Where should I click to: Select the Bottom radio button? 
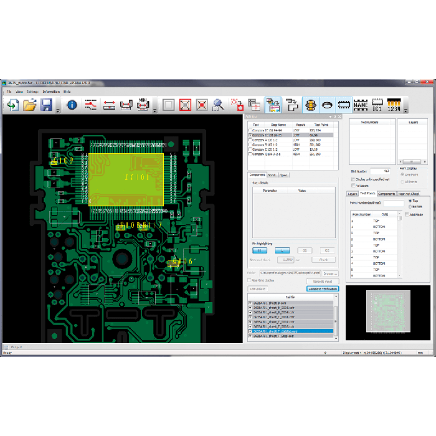point(410,207)
